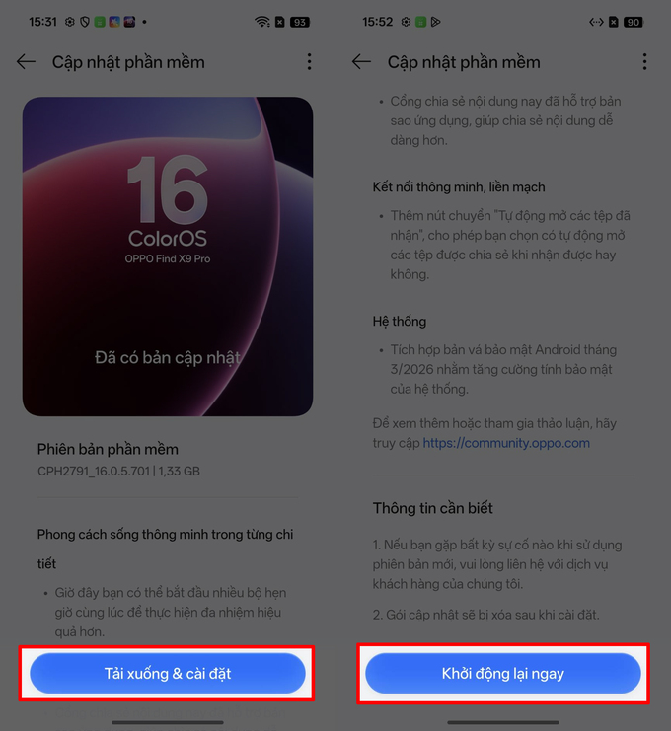Tap shield icon in the left status bar
Screen dimensions: 671x731
click(x=85, y=22)
